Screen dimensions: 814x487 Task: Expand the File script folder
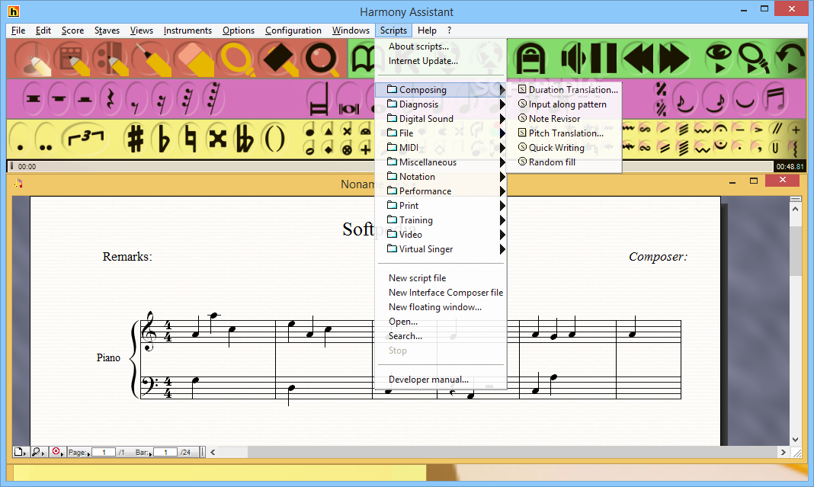pyautogui.click(x=441, y=133)
